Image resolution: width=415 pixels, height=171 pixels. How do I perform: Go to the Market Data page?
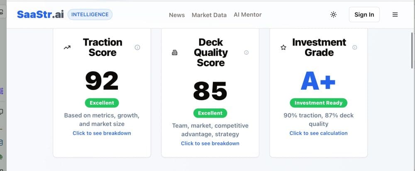point(209,15)
